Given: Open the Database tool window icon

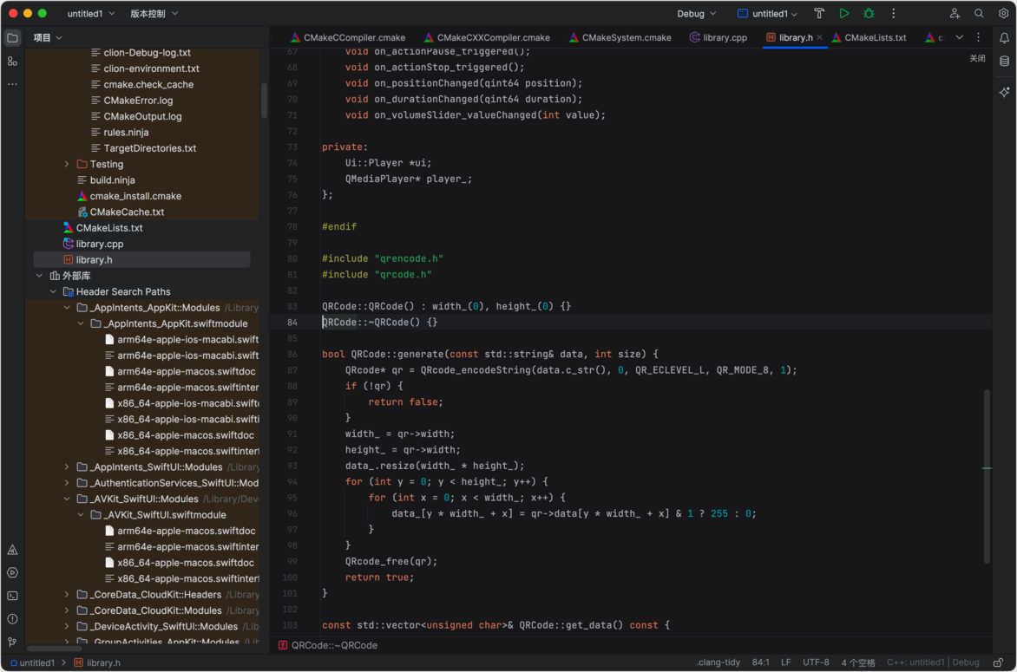Looking at the screenshot, I should coord(1004,62).
